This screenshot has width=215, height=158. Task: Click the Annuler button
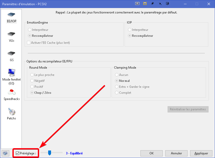(x=176, y=153)
